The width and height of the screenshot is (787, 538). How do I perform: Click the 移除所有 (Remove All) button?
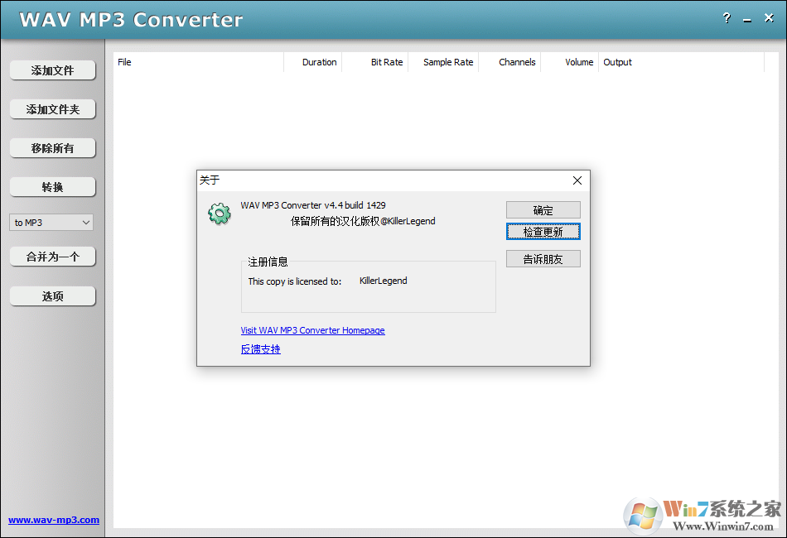53,148
